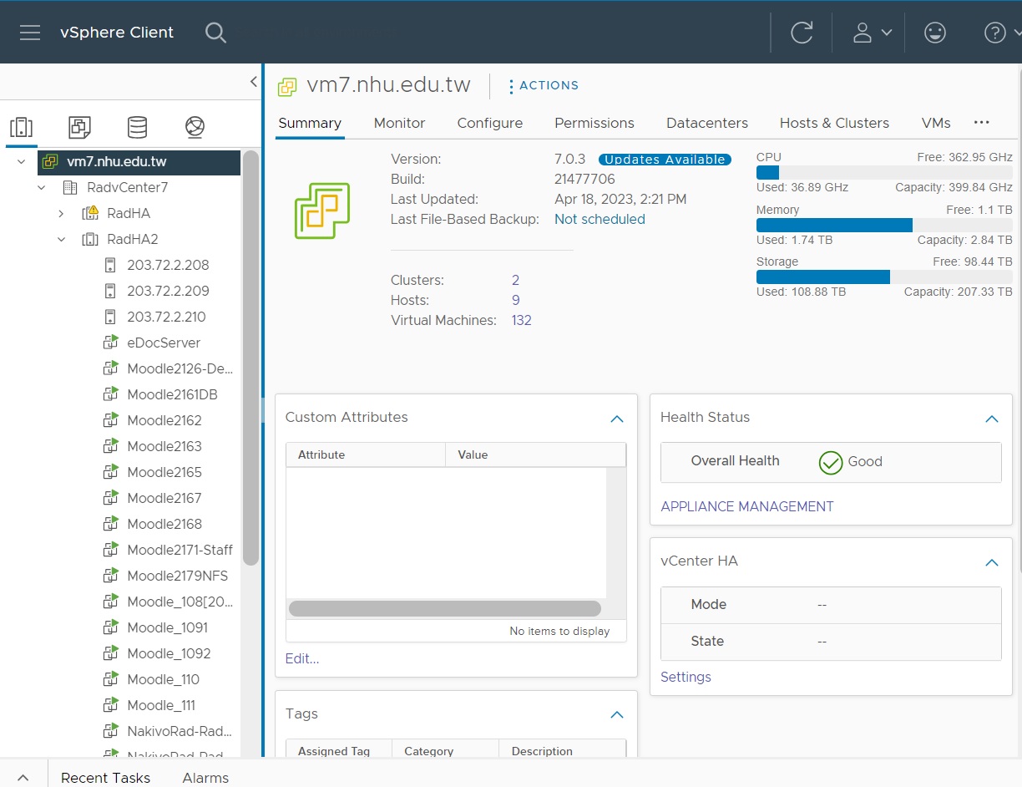Switch to the Monitor tab

(399, 123)
